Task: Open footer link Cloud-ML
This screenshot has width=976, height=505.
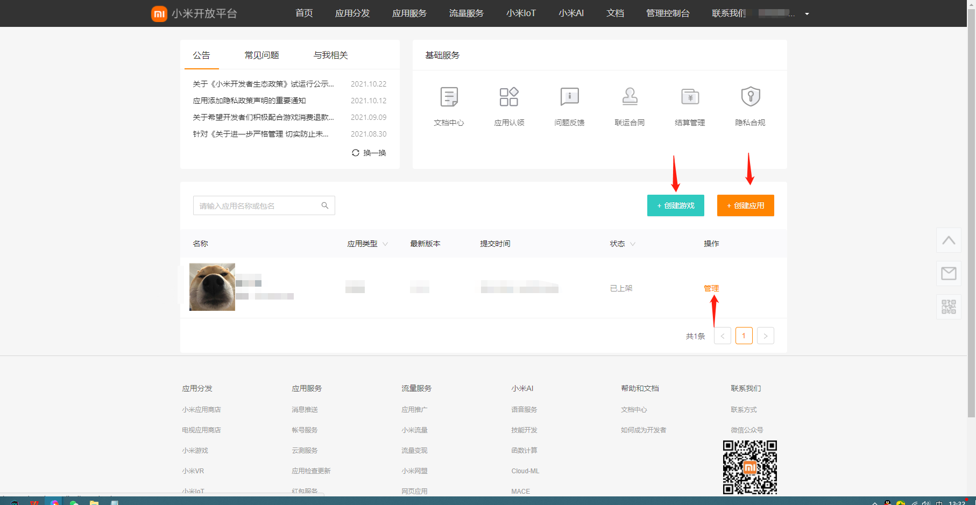Action: click(x=525, y=471)
